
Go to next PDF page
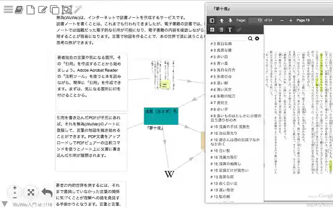point(230,20)
